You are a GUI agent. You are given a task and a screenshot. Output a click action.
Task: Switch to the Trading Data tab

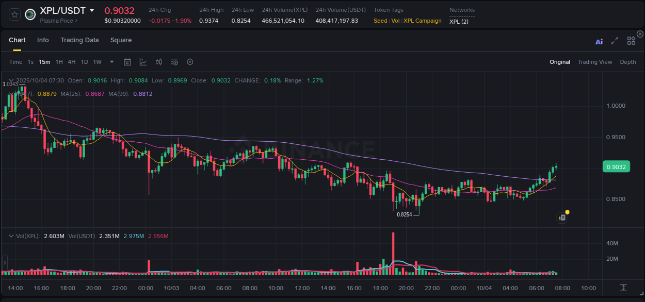(79, 40)
